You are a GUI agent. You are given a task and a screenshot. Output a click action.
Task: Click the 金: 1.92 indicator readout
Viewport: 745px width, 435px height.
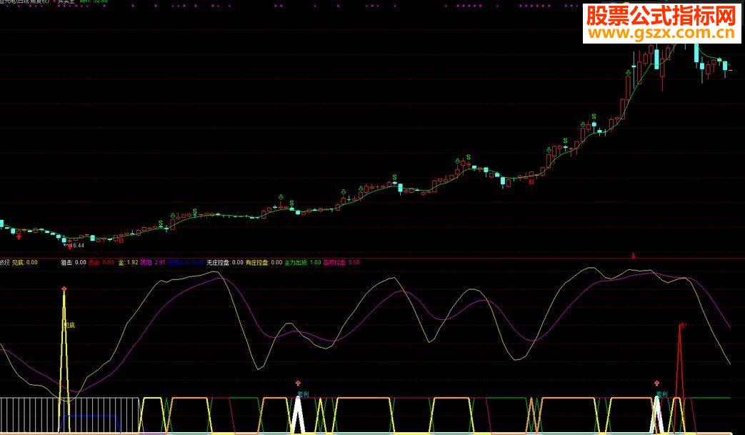(128, 262)
